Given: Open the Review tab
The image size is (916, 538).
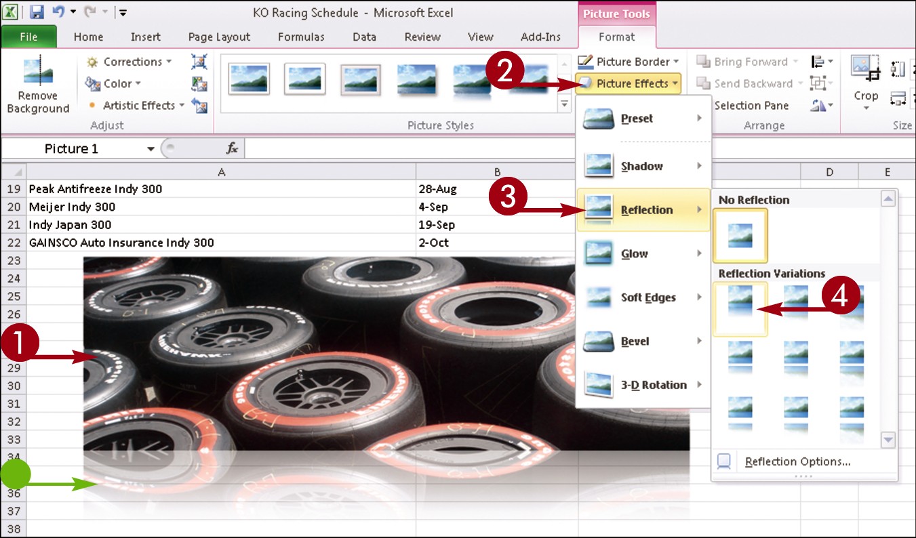Looking at the screenshot, I should (x=422, y=37).
